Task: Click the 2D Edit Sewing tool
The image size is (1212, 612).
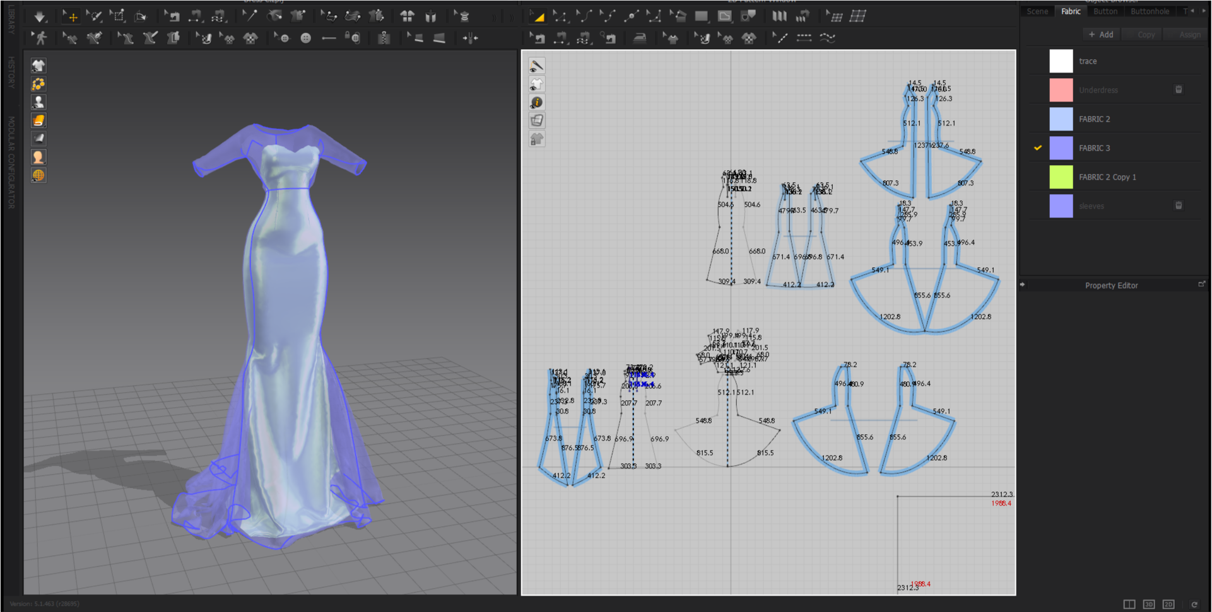Action: point(538,38)
